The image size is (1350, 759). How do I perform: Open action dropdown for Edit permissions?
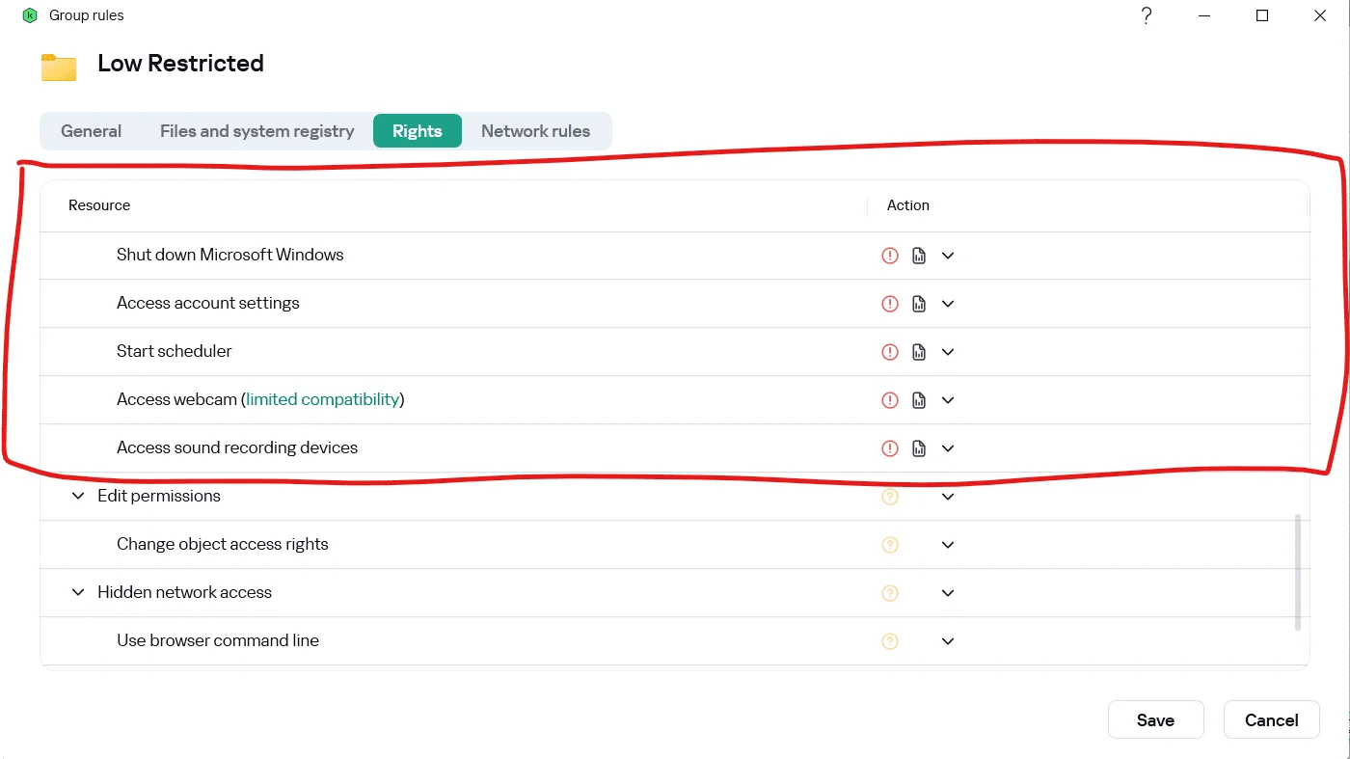pyautogui.click(x=948, y=497)
